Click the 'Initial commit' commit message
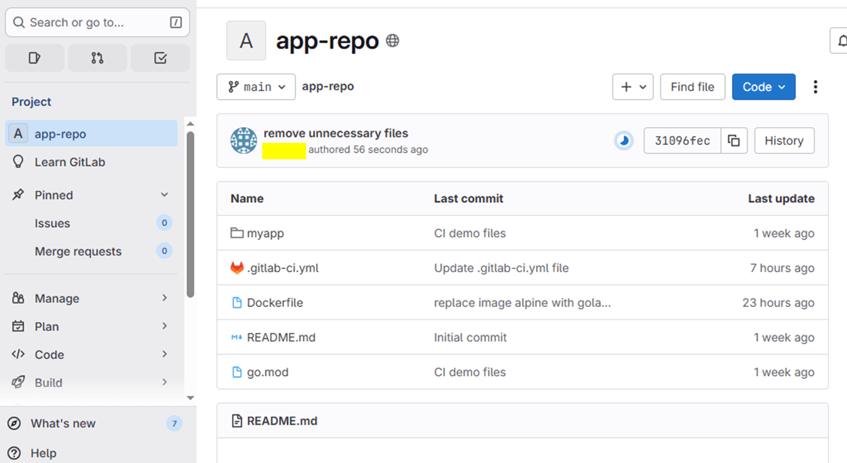This screenshot has height=463, width=847. pos(470,337)
